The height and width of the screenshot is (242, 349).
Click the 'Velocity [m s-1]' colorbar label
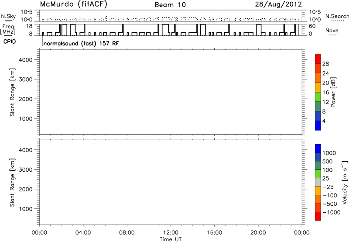tap(344, 182)
